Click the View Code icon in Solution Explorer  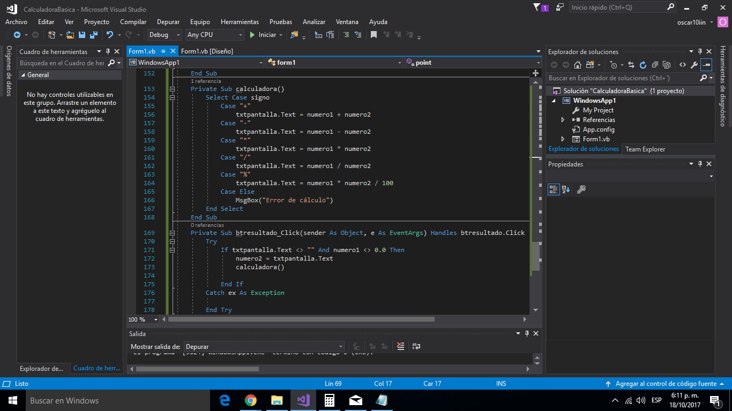pyautogui.click(x=682, y=65)
